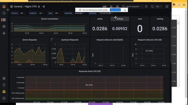Image resolution: width=188 pixels, height=105 pixels.
Task: Open the Host variable dropdown
Action: point(57,13)
